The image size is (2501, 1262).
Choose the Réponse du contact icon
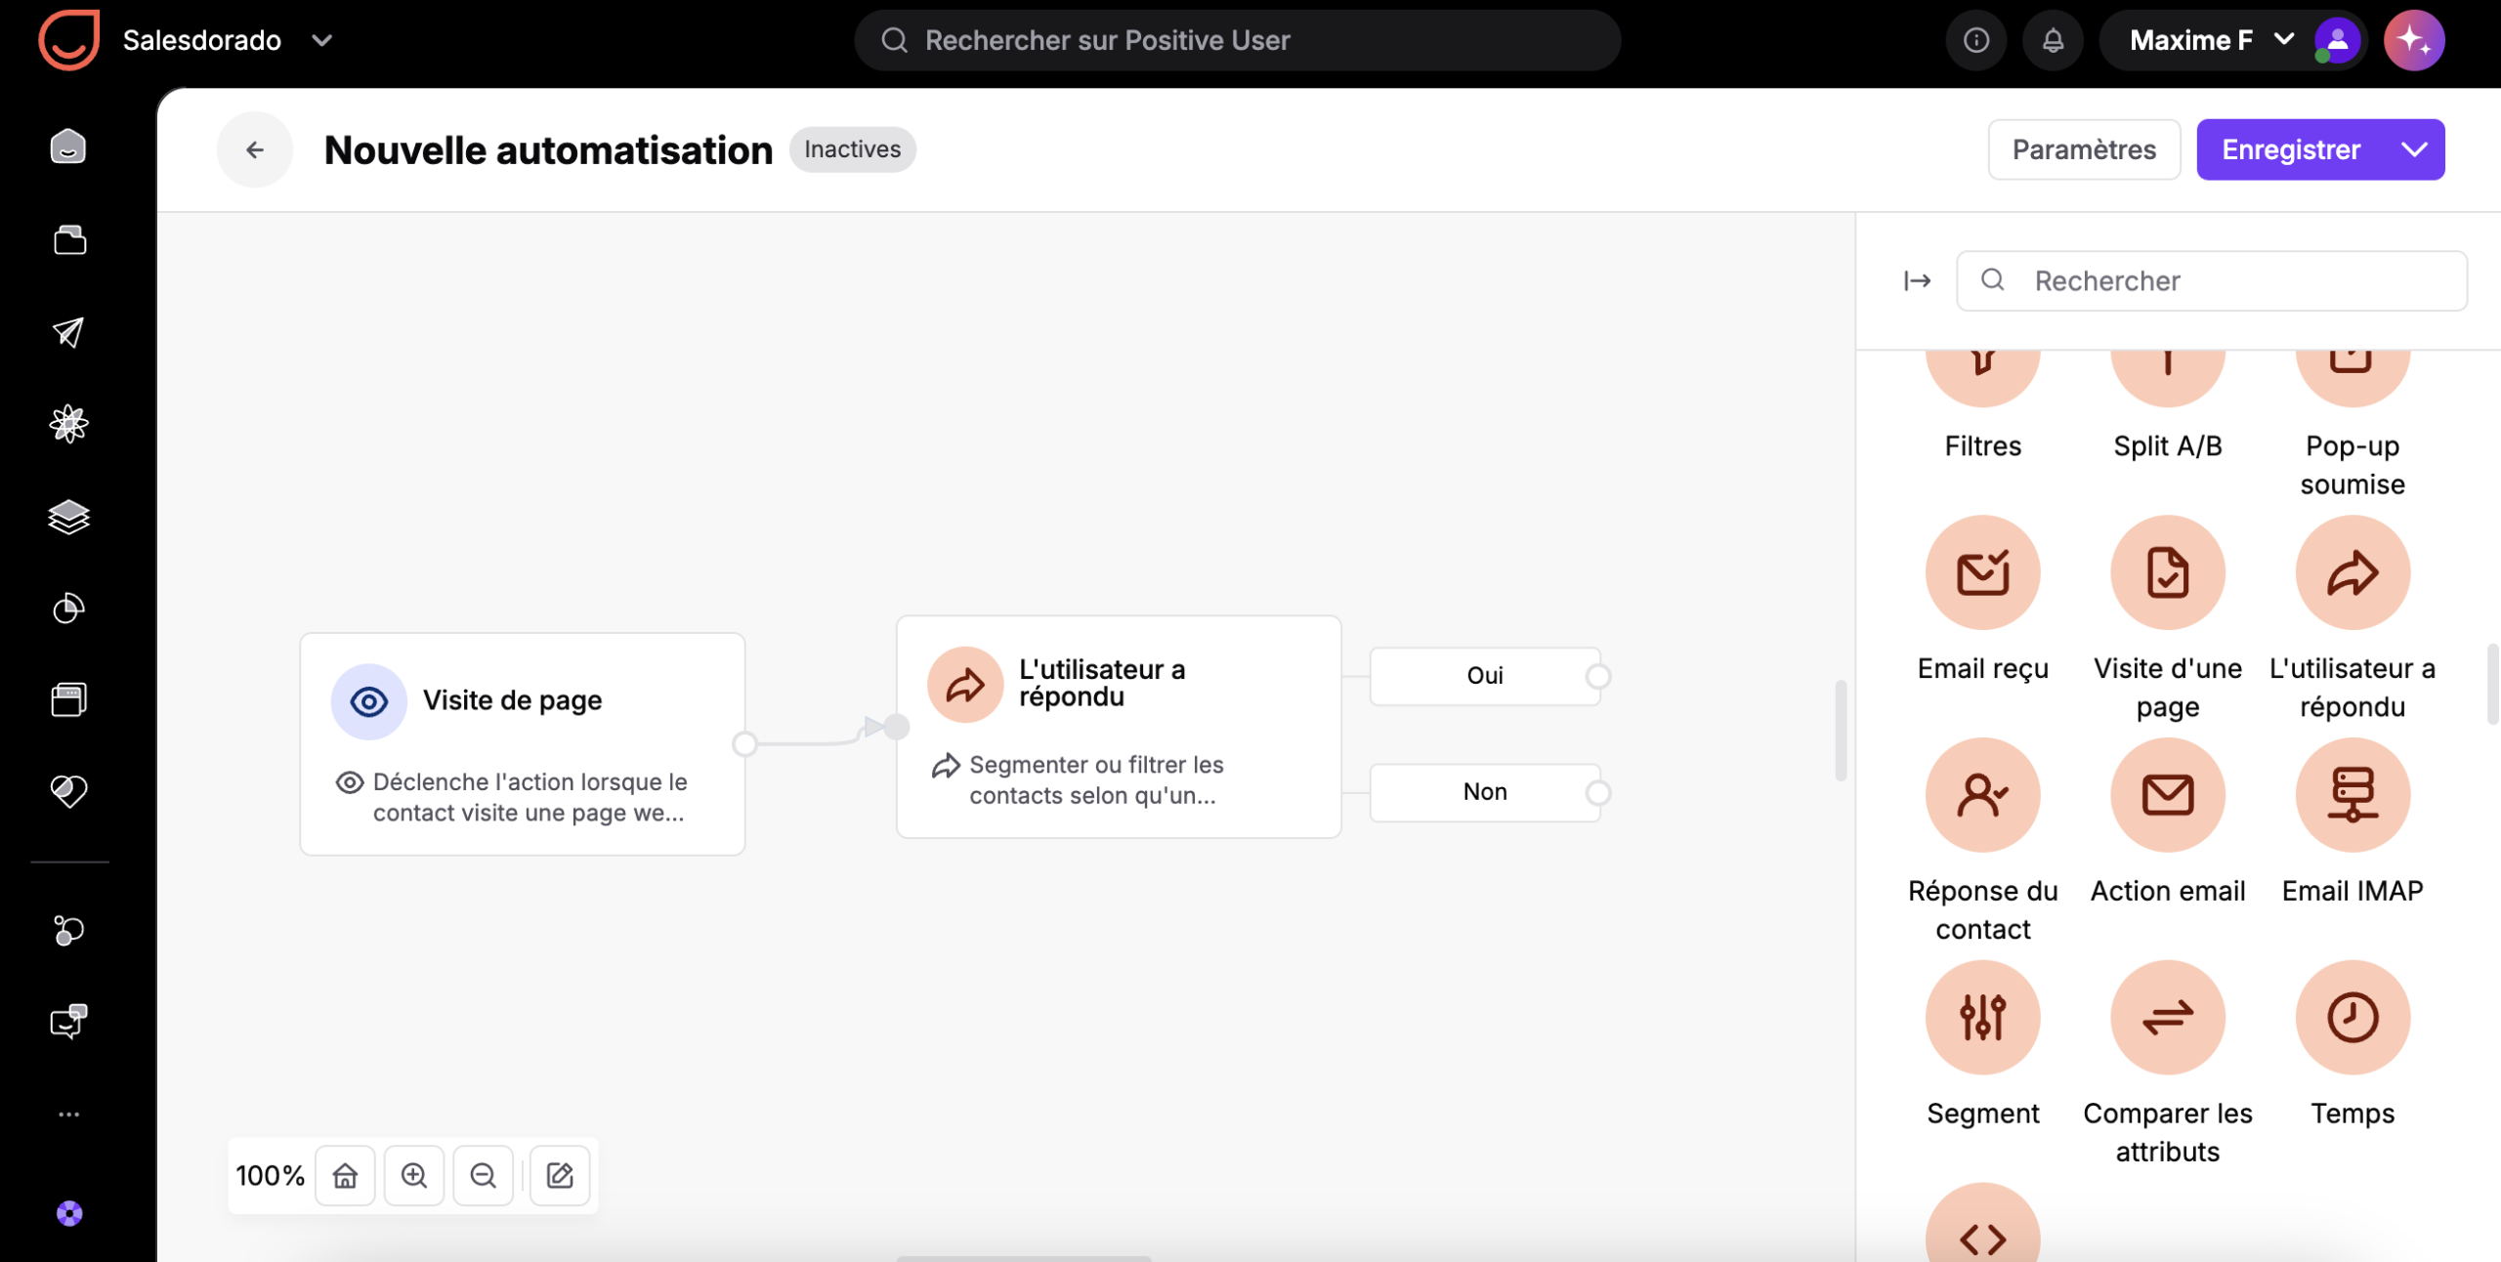(x=1982, y=795)
